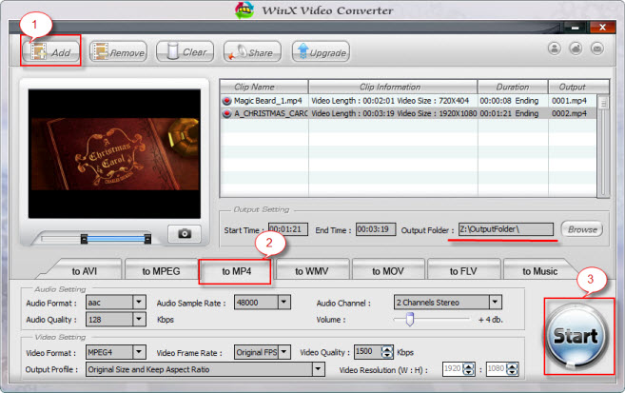625x393 pixels.
Task: Click the red record icon beside Magic Beard_1.mp4
Action: click(x=226, y=101)
